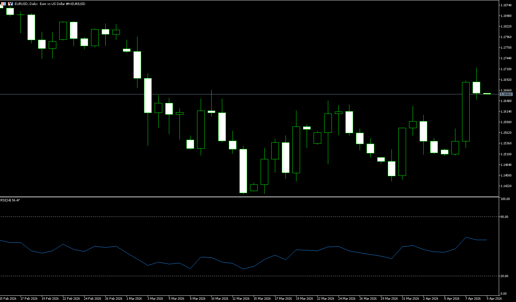This screenshot has width=516, height=302.
Task: Click the EURUSD, Daily chart title text
Action: [50, 4]
